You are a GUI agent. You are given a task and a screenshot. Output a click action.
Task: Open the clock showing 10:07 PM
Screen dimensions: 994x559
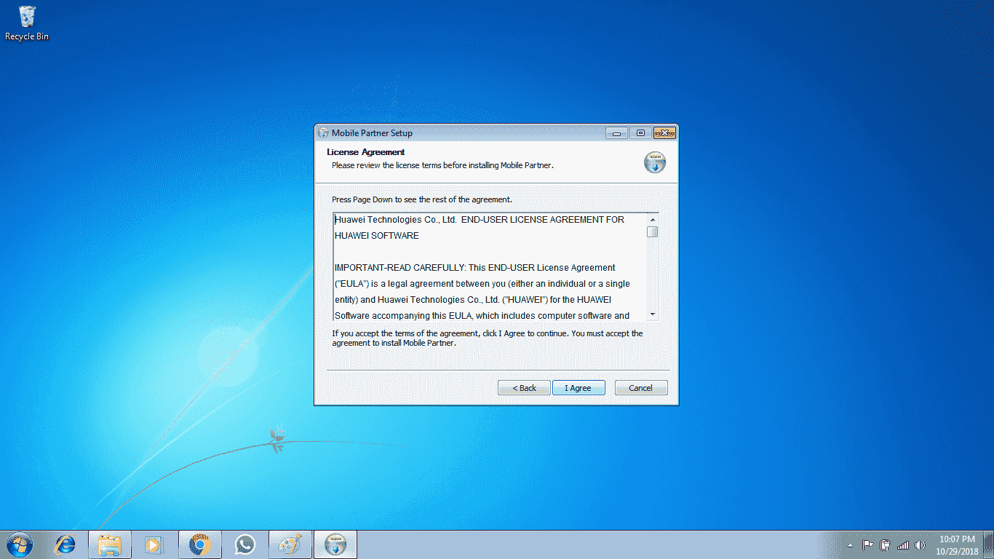(957, 544)
